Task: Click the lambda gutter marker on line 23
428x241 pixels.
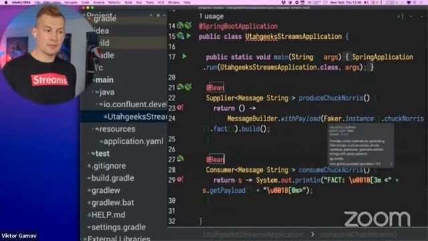Action: click(180, 108)
